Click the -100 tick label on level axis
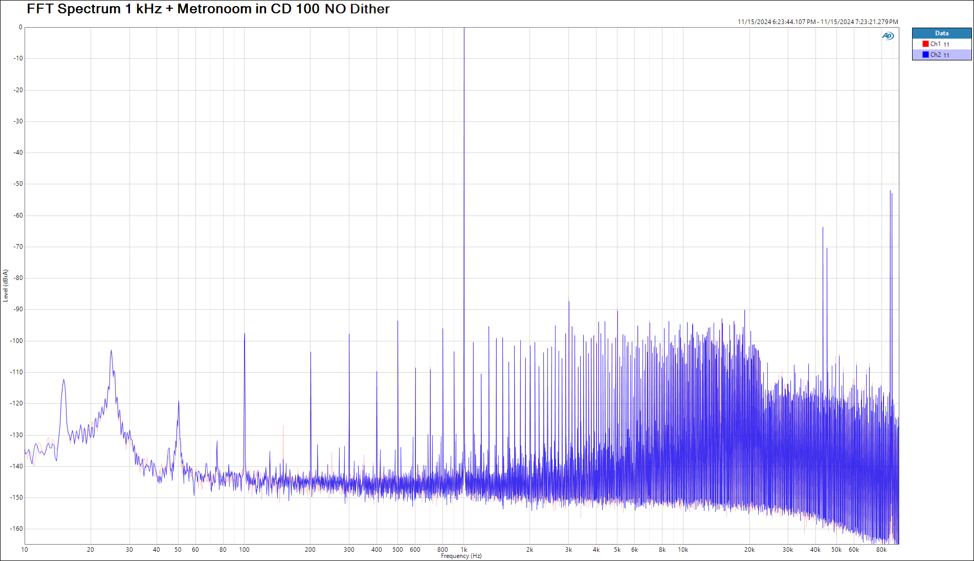This screenshot has width=974, height=561. click(17, 341)
